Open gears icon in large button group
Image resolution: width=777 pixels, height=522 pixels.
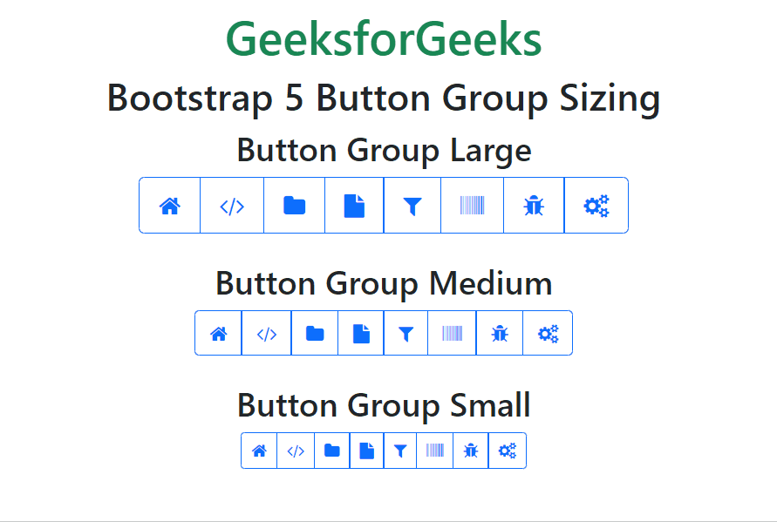596,207
